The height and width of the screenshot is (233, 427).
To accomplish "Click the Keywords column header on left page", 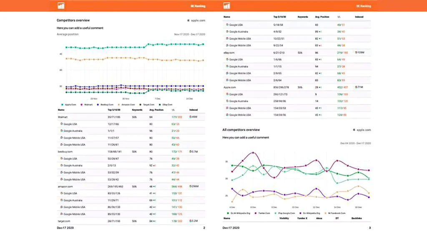I will click(x=137, y=110).
